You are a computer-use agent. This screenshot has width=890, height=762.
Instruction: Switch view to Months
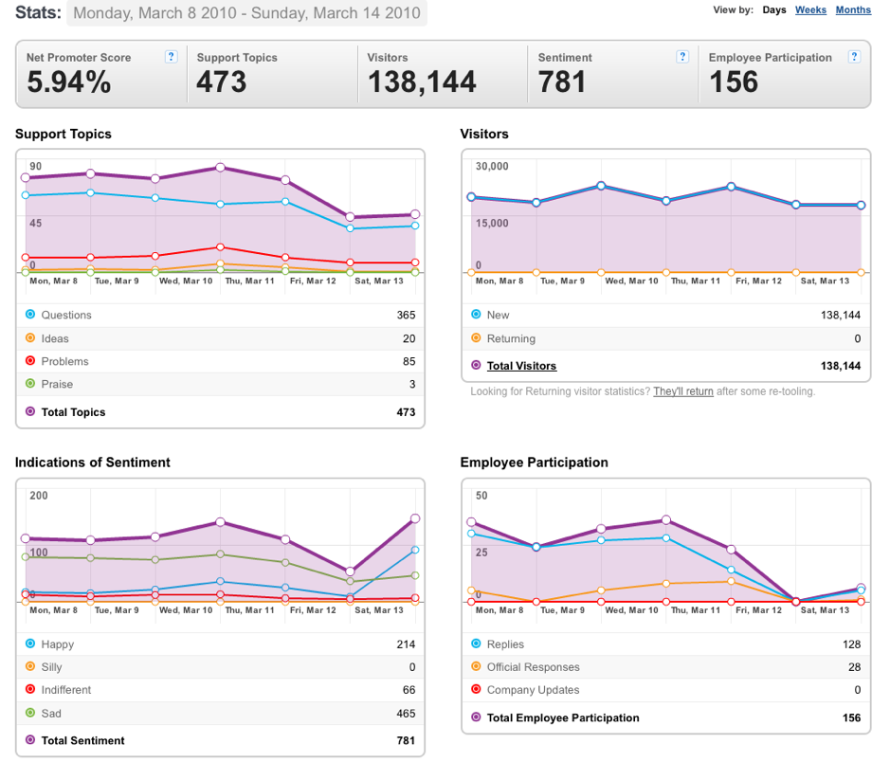pos(853,9)
